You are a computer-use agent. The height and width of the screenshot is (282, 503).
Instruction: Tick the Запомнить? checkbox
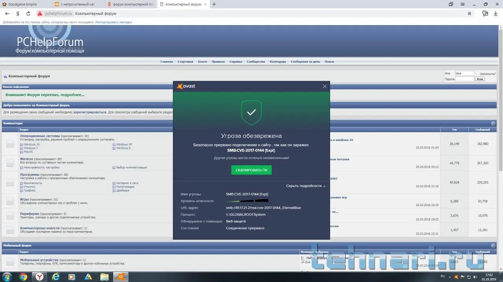[x=477, y=73]
